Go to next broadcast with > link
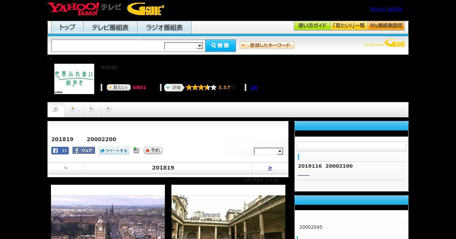 270,168
